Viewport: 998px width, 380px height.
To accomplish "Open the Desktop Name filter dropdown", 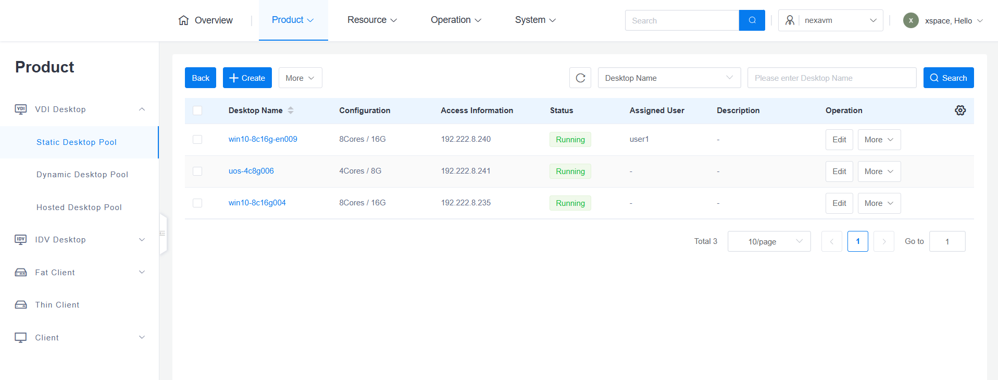I will tap(669, 78).
